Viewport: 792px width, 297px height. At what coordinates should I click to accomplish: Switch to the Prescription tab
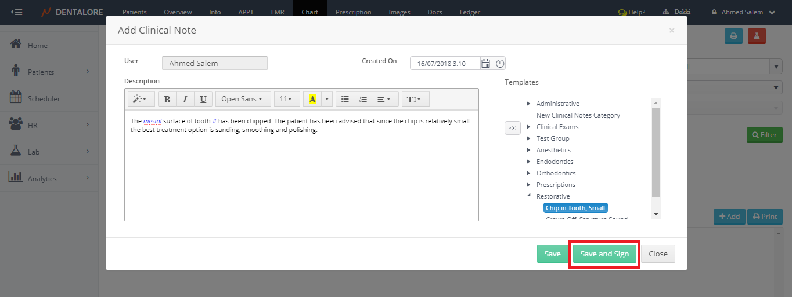pos(353,12)
